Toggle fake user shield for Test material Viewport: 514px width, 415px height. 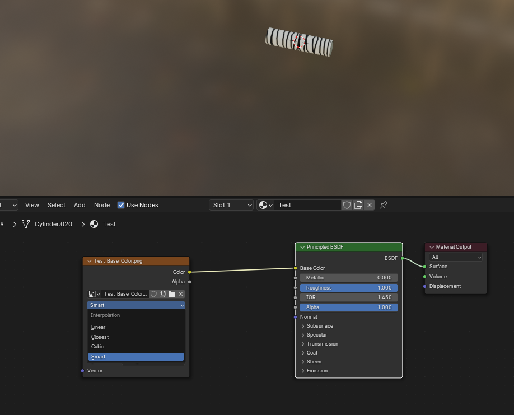click(347, 205)
